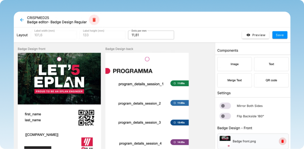Image resolution: width=304 pixels, height=149 pixels.
Task: Add an Image component
Action: [x=234, y=64]
